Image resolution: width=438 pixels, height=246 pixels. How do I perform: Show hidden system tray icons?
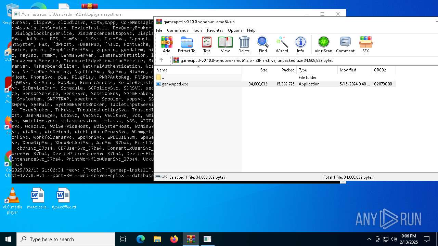(x=369, y=239)
